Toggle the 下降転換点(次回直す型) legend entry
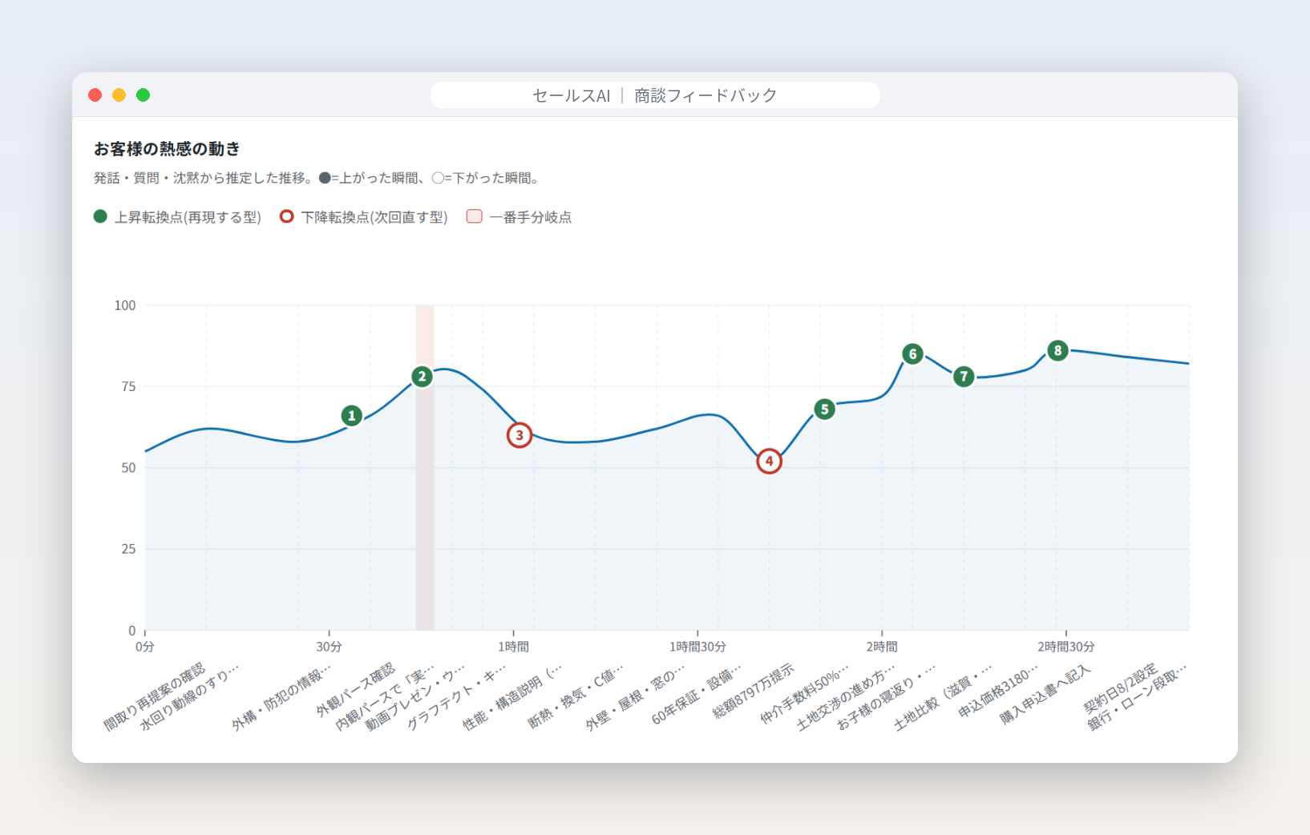Viewport: 1310px width, 835px height. click(364, 216)
